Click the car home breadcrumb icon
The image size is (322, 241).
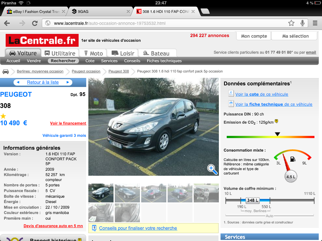click(6, 71)
